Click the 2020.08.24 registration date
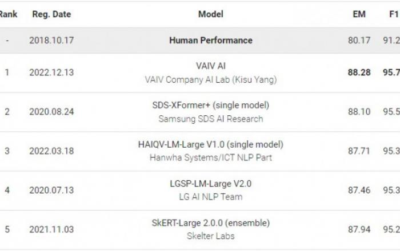The width and height of the screenshot is (400, 251). tap(51, 112)
